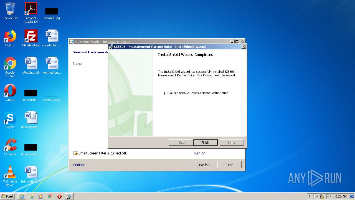This screenshot has width=355, height=200.
Task: Select staydisclaim document on desktop
Action: [52, 38]
